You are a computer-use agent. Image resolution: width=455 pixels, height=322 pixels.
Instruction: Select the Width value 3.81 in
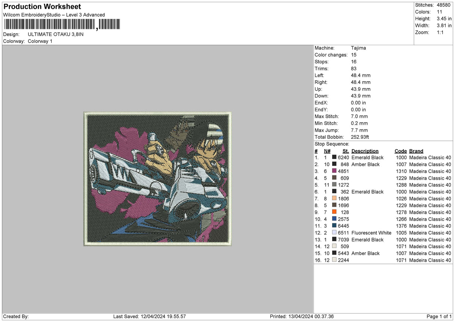444,25
